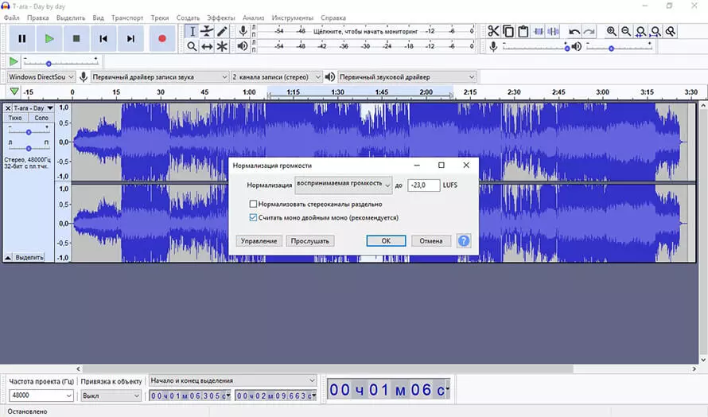708x417 pixels.
Task: Click the Stop transport button
Action: 76,39
